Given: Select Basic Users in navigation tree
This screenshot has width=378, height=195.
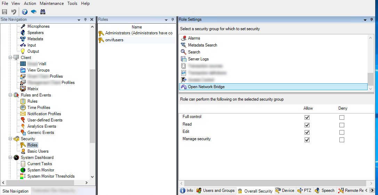Looking at the screenshot, I should tap(38, 151).
